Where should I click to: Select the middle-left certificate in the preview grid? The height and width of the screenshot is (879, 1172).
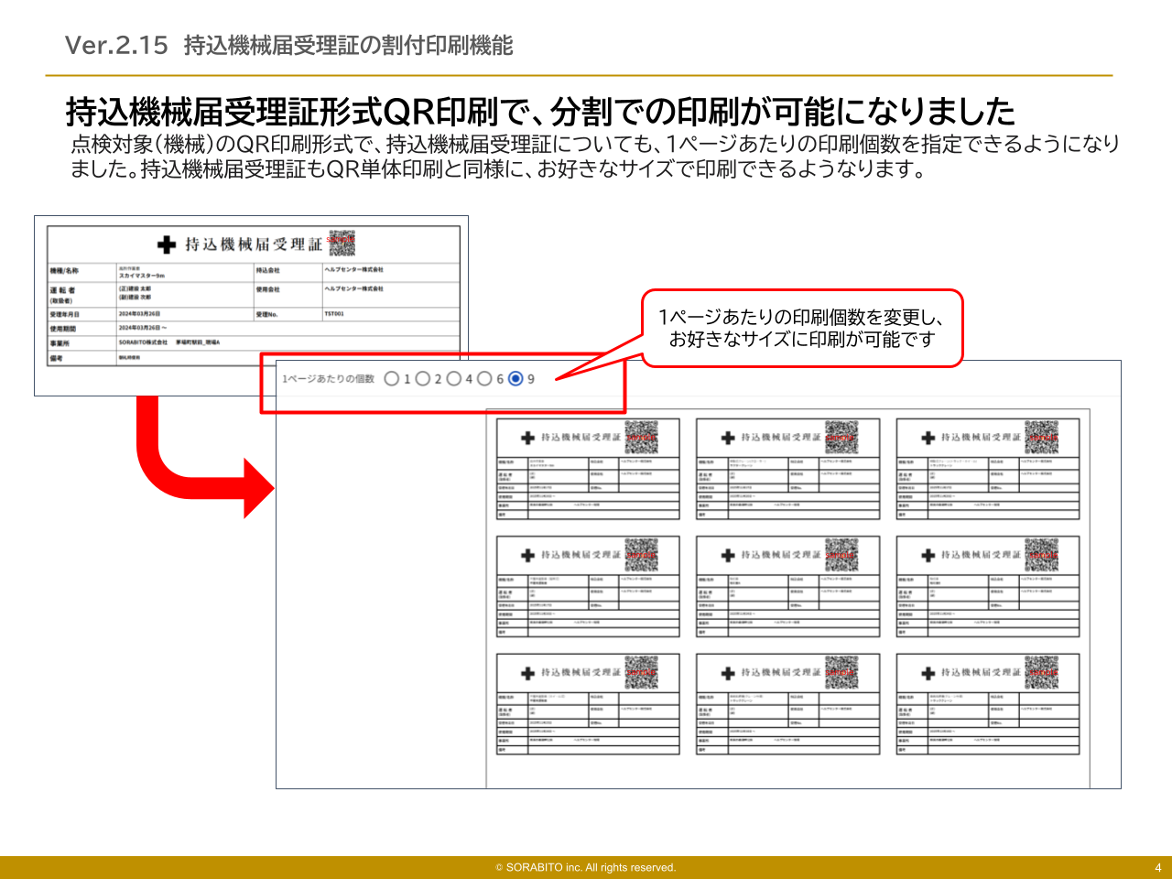588,586
